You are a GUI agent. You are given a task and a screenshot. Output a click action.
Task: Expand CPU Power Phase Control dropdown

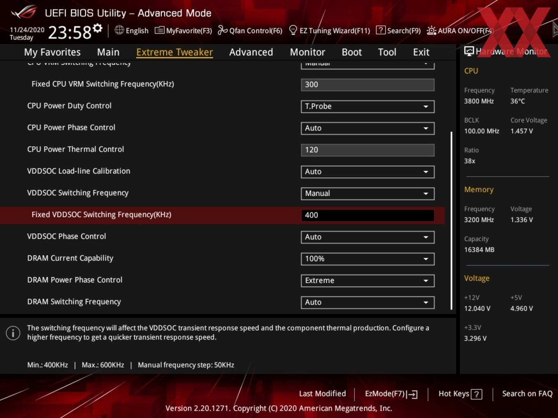368,128
